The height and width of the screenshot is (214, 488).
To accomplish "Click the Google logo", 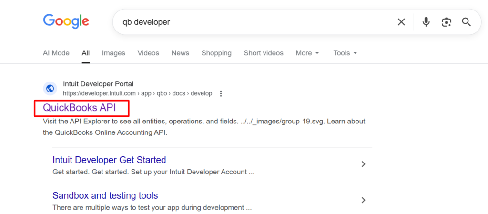I will [x=66, y=21].
